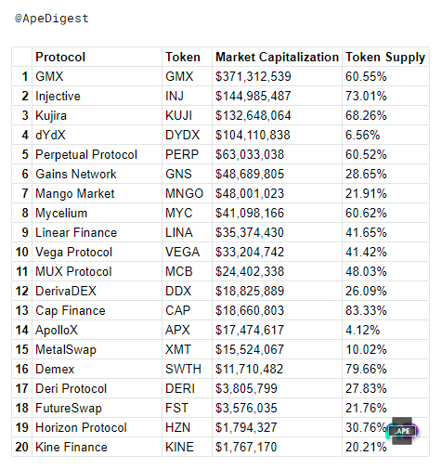Click row number 10 cell
Image resolution: width=442 pixels, height=469 pixels.
pyautogui.click(x=22, y=252)
